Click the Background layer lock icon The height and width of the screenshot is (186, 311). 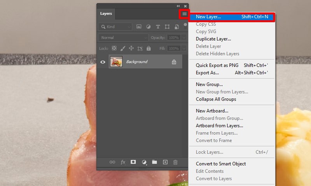pos(174,62)
